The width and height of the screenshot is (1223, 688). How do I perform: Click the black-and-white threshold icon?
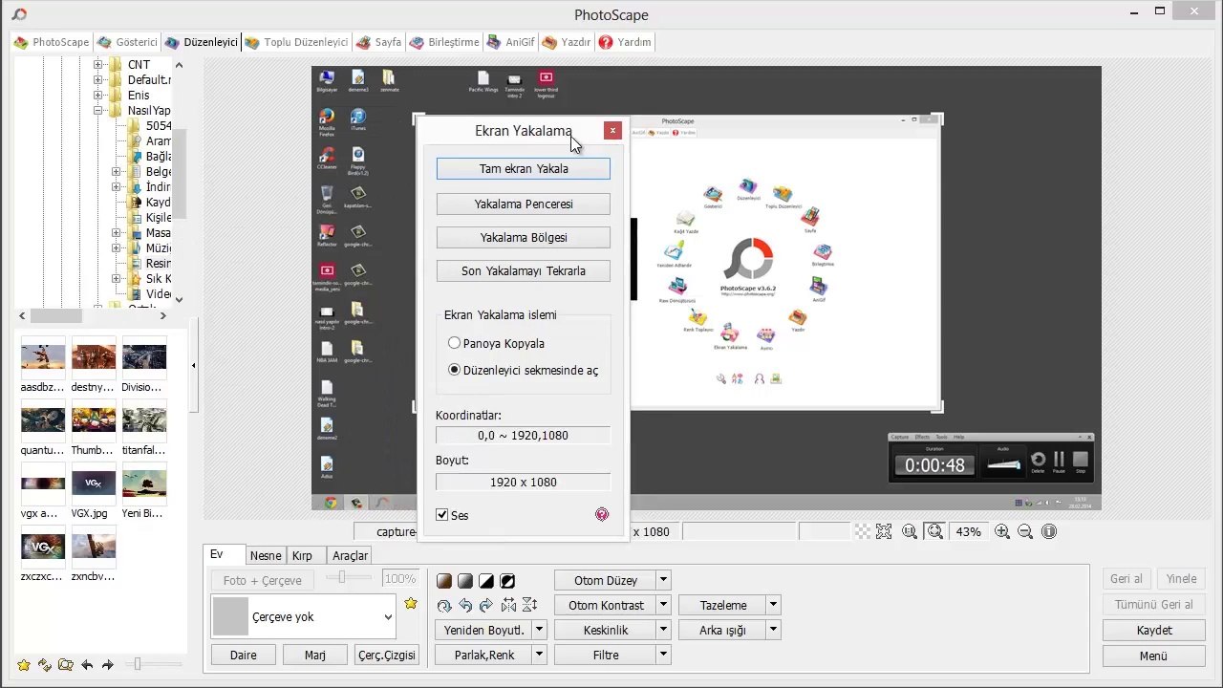tap(486, 581)
